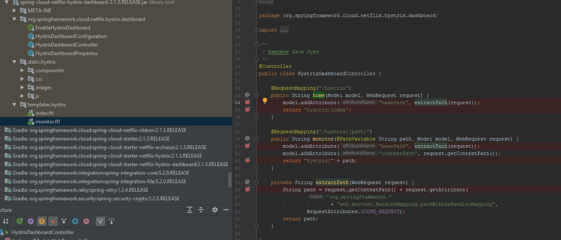Image resolution: width=561 pixels, height=240 pixels.
Task: Toggle the breakpoint on line 46
Action: click(x=247, y=189)
